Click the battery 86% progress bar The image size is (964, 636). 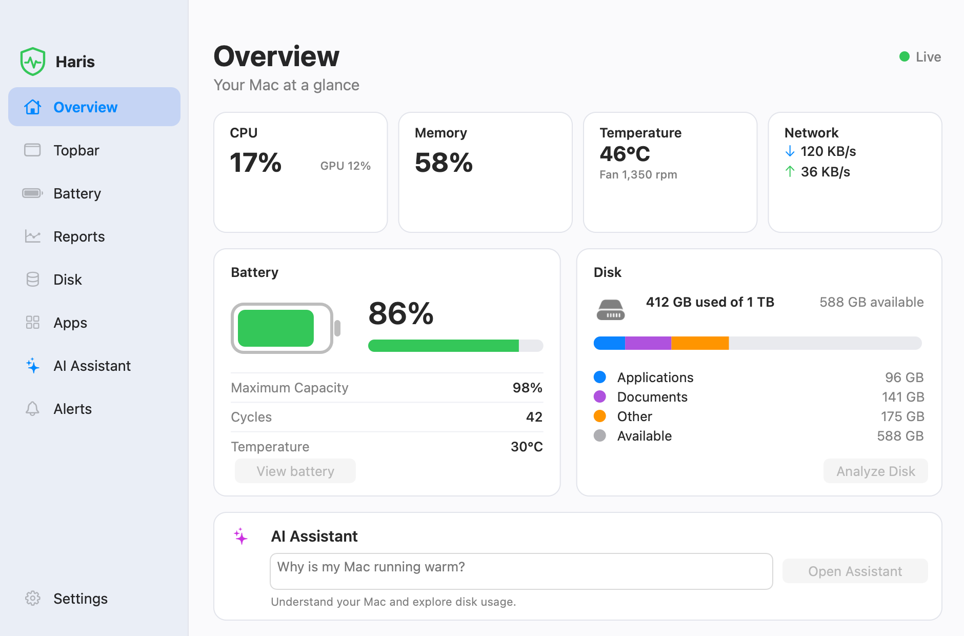tap(456, 346)
